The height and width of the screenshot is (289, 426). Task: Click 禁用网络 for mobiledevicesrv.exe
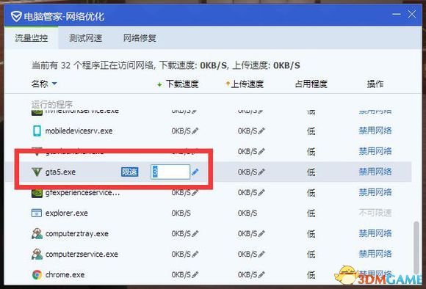click(x=375, y=131)
